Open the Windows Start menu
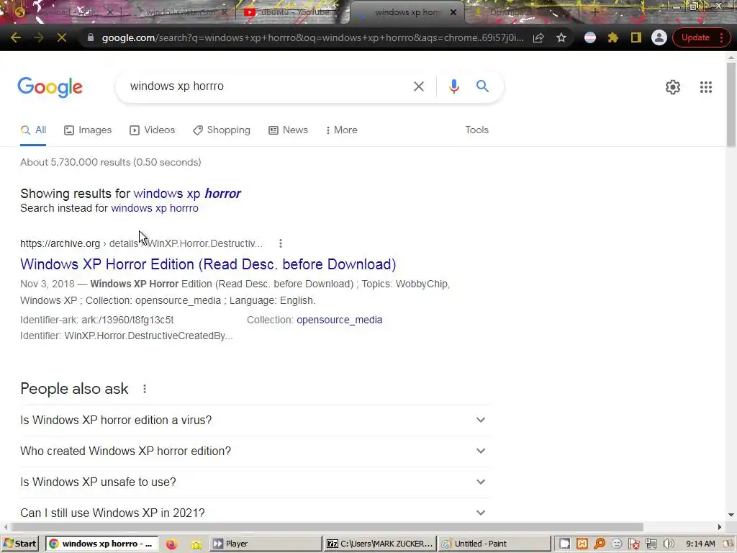Screen dimensions: 737x553 [x=19, y=544]
